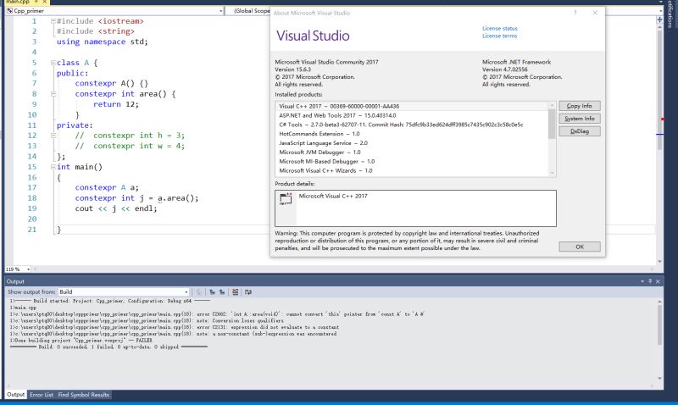This screenshot has width=678, height=405.
Task: Click 'using namespace std;' on line 3
Action: point(102,42)
